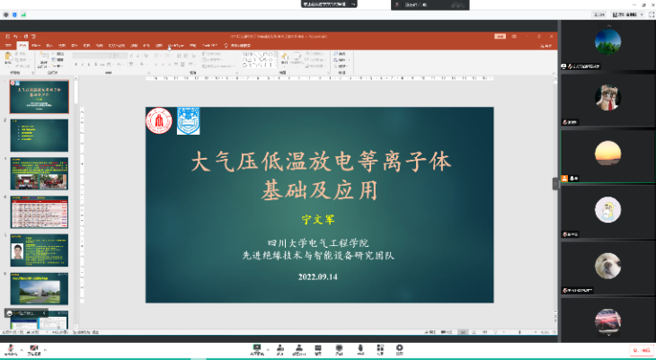The width and height of the screenshot is (656, 360).
Task: Click the camera video icon in meeting toolbar
Action: click(x=34, y=347)
